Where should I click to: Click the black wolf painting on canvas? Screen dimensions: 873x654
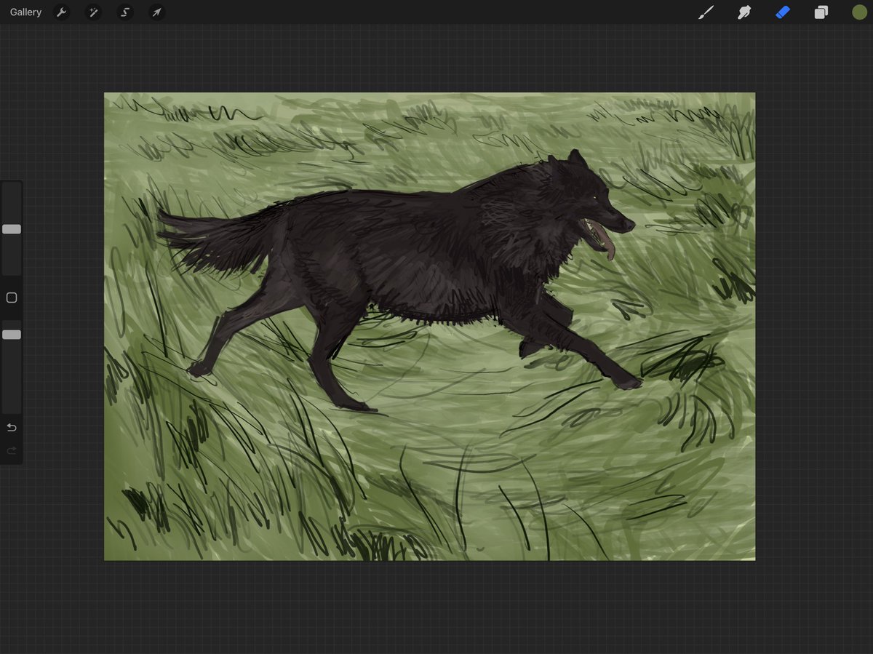396,280
